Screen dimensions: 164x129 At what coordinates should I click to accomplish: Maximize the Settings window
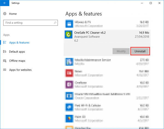pyautogui.click(x=151, y=3)
